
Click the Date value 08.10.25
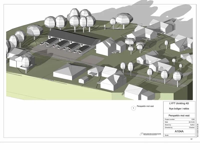pos(192,122)
